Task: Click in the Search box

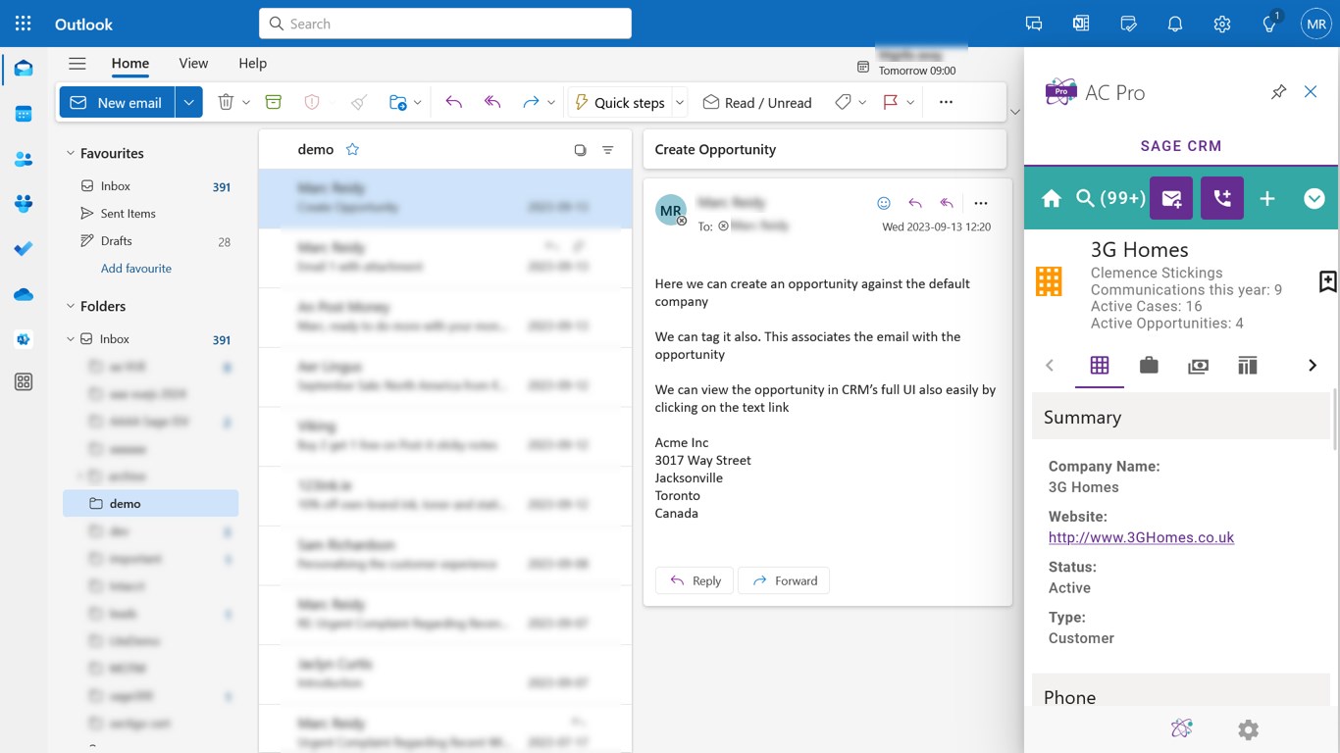Action: (445, 24)
